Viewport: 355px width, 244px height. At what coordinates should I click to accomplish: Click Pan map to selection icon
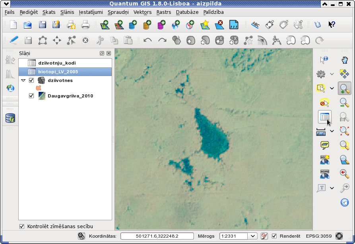coord(345,74)
